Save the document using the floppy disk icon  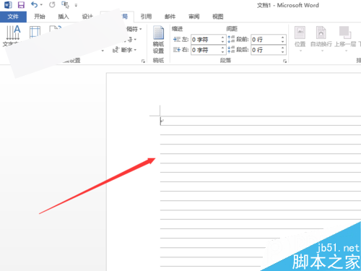[x=21, y=4]
